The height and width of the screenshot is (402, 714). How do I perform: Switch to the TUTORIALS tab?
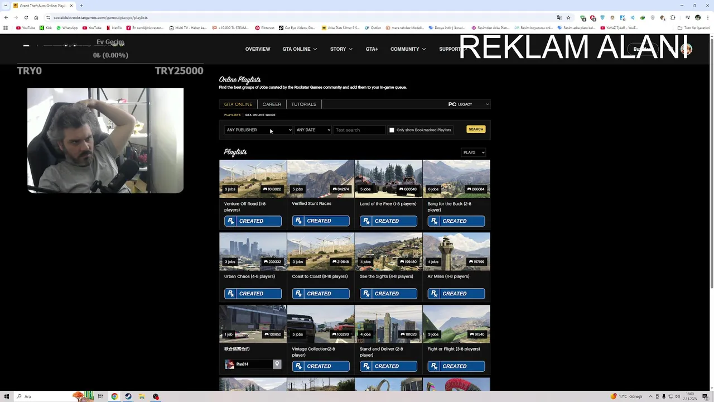coord(303,104)
